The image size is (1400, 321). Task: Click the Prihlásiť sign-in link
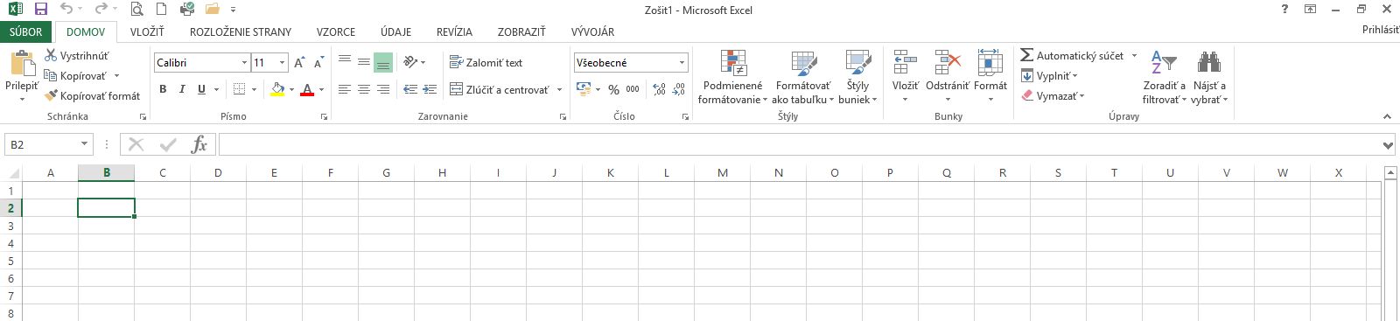click(x=1381, y=30)
